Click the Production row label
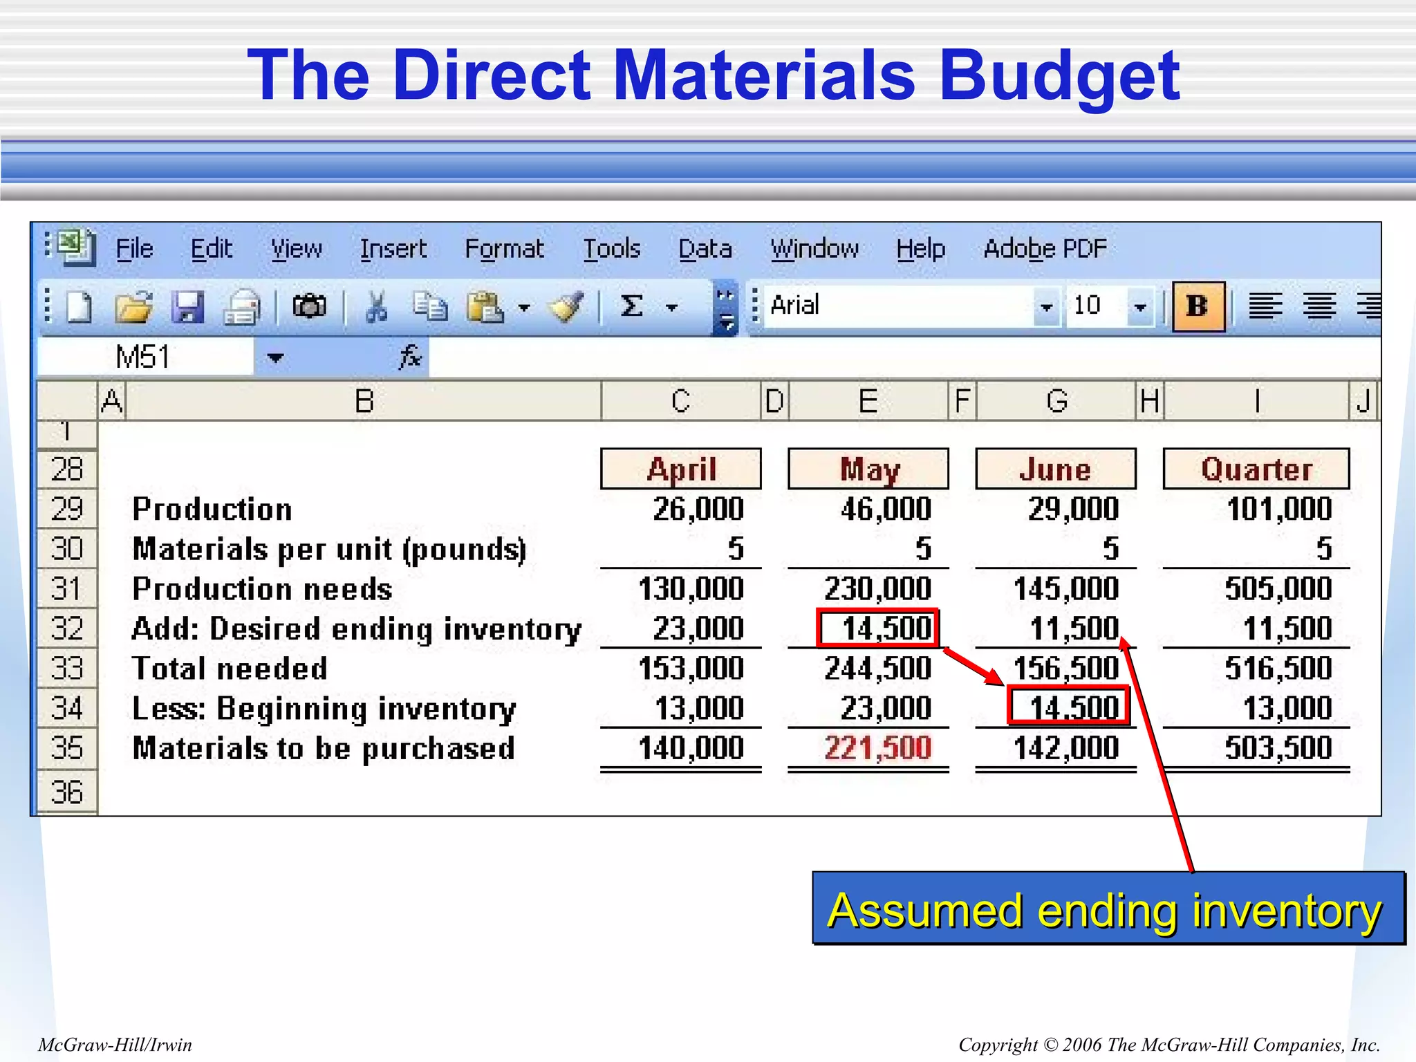This screenshot has width=1416, height=1062. 212,509
